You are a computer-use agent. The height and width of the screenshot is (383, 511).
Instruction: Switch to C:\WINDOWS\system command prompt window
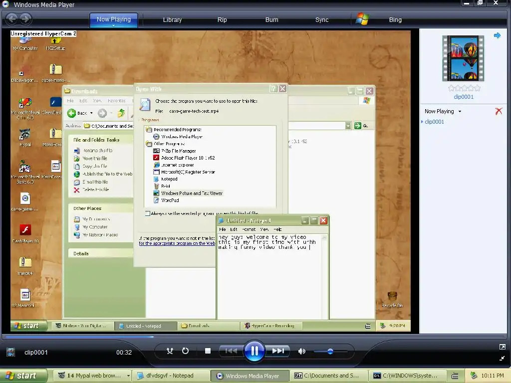tap(407, 376)
